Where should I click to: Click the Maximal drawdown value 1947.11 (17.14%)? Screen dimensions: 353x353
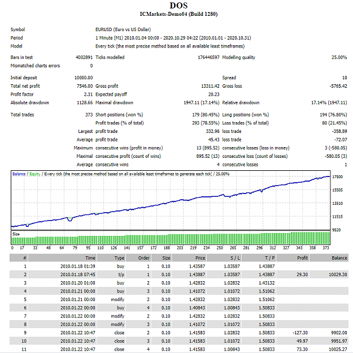(201, 102)
